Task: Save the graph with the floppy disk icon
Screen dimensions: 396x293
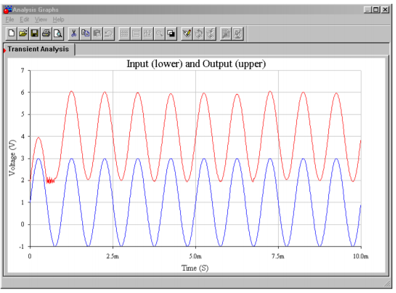Action: coord(35,33)
